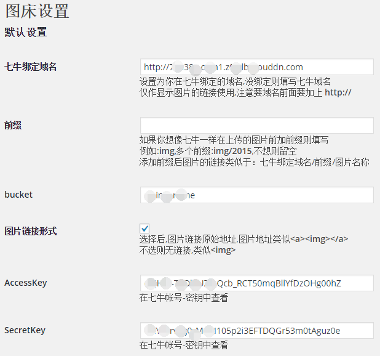Click the AccessKey field label
The width and height of the screenshot is (380, 356).
pyautogui.click(x=25, y=283)
